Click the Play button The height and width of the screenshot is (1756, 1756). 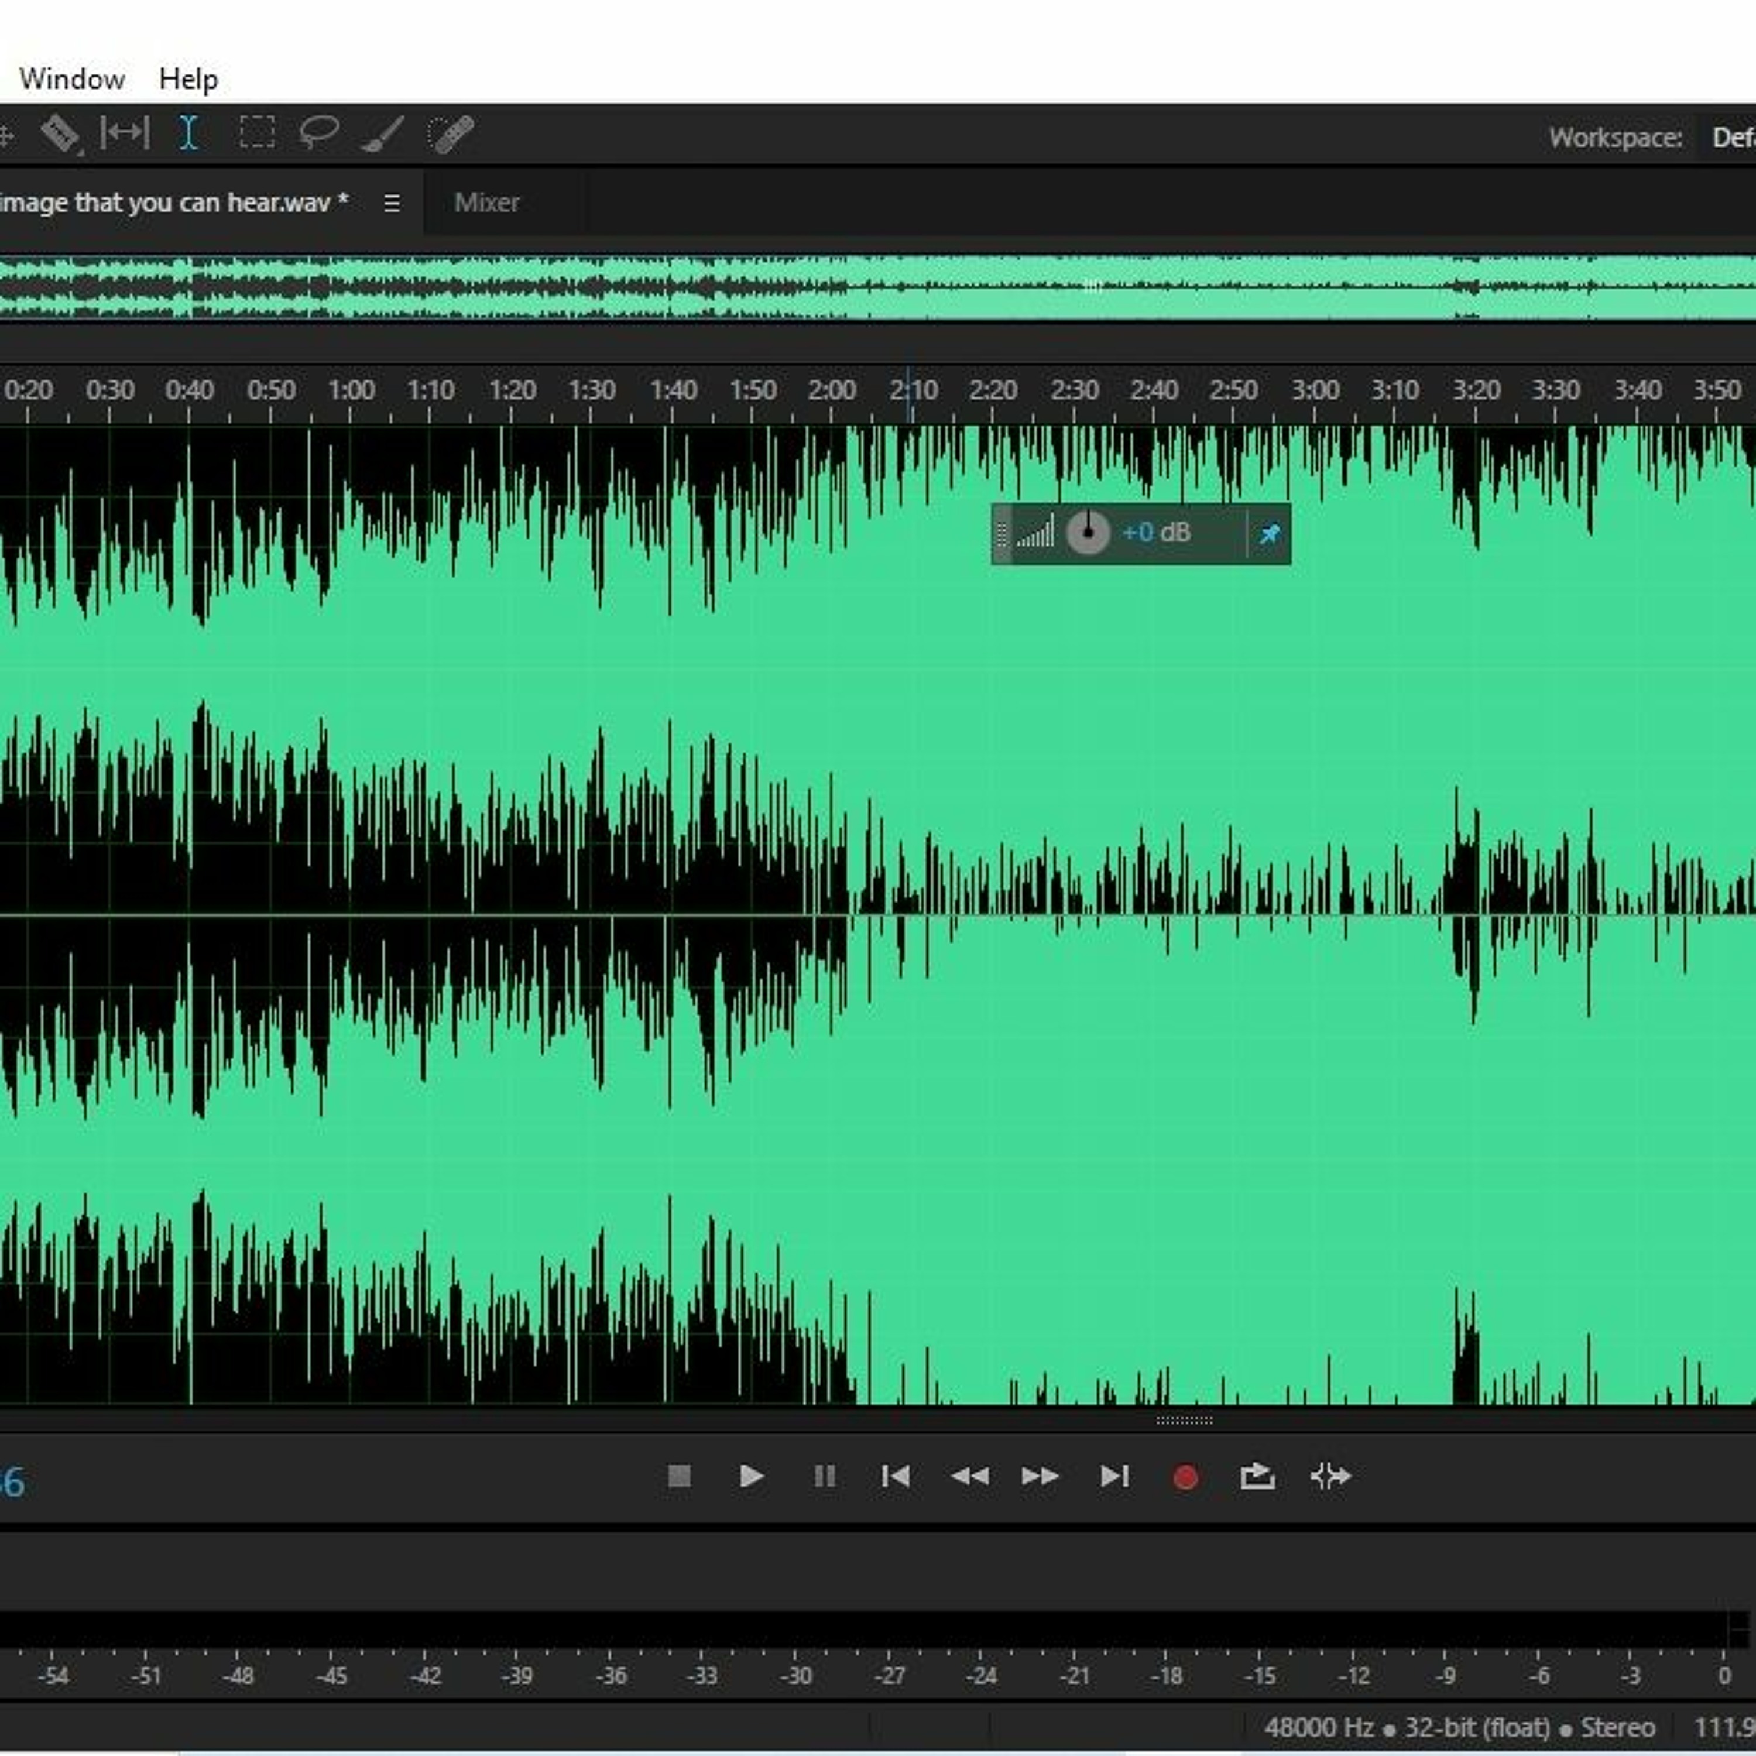[x=751, y=1476]
